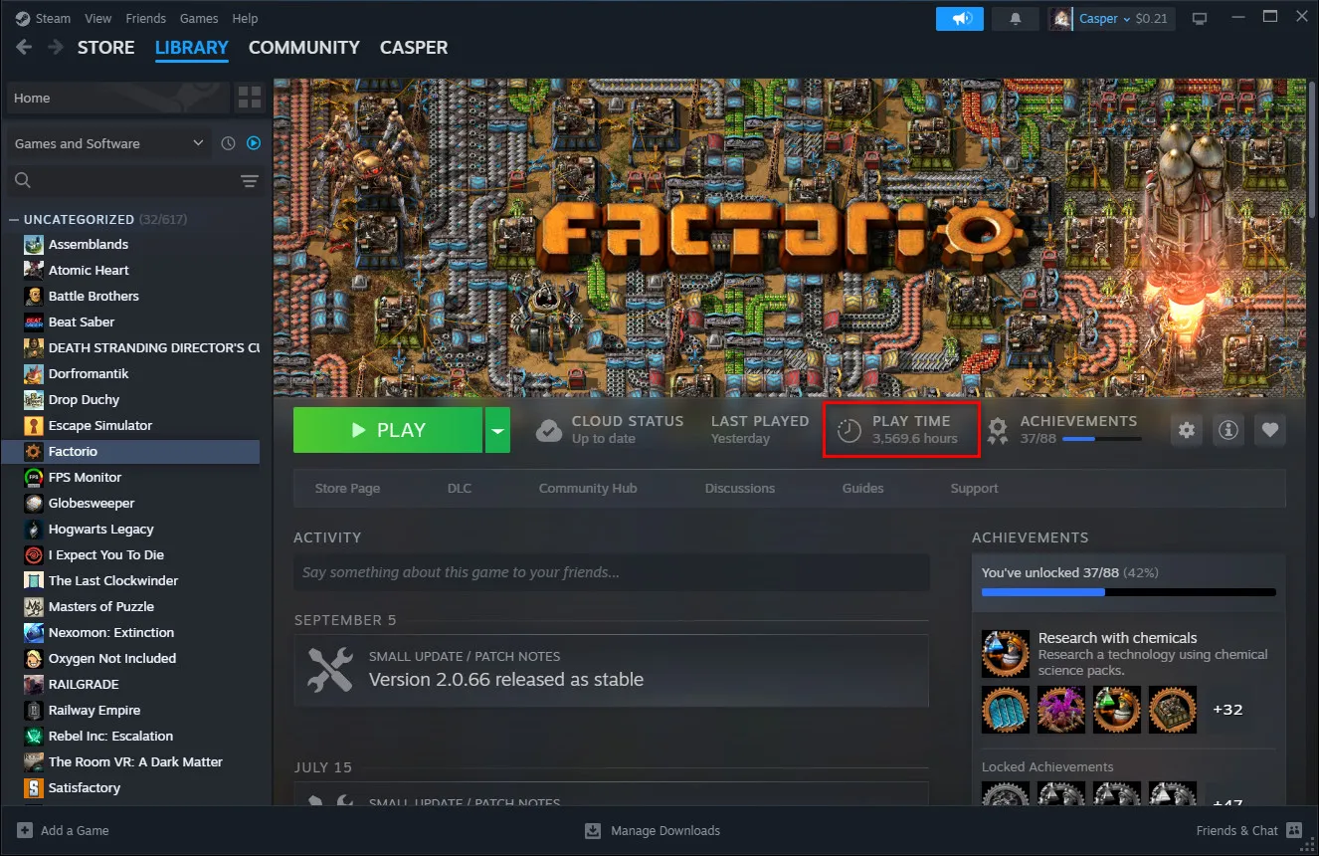Go to the COMMUNITY tab
The image size is (1319, 856).
303,47
